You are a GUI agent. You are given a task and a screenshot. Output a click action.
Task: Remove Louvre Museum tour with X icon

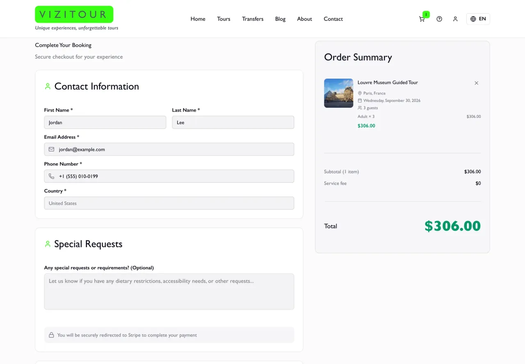pyautogui.click(x=477, y=83)
